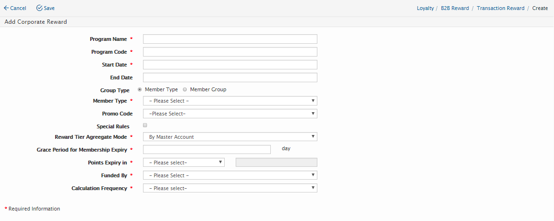
Task: Enable the Special Rules checkbox
Action: (145, 125)
